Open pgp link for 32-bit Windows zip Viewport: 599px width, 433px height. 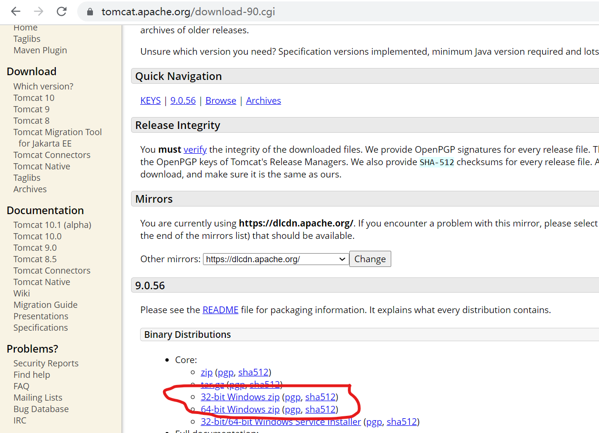[x=293, y=397]
